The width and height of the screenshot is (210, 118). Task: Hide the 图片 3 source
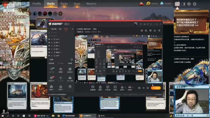(49, 42)
